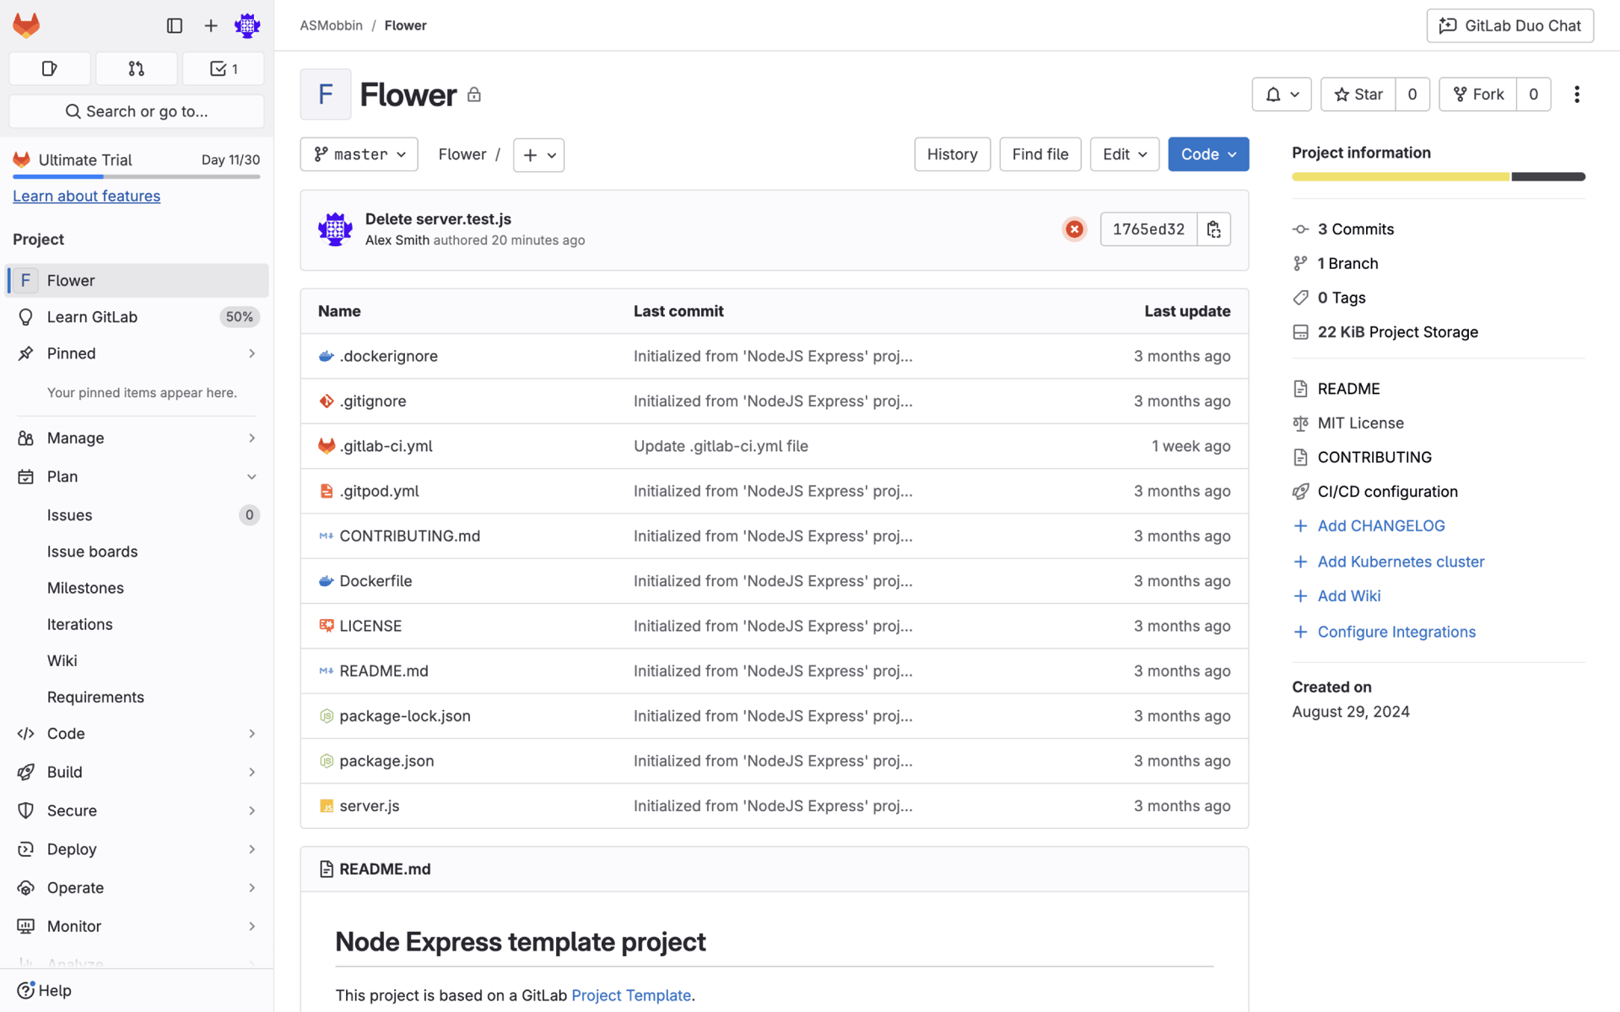Click the Find file button
The height and width of the screenshot is (1012, 1620).
point(1040,154)
